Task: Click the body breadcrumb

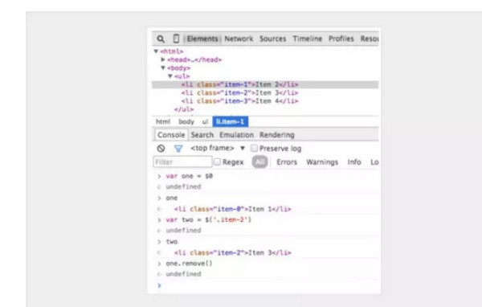Action: 186,122
